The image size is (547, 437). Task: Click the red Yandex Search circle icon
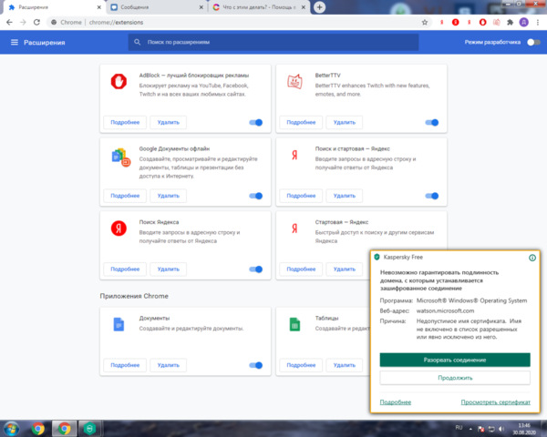[x=119, y=229]
